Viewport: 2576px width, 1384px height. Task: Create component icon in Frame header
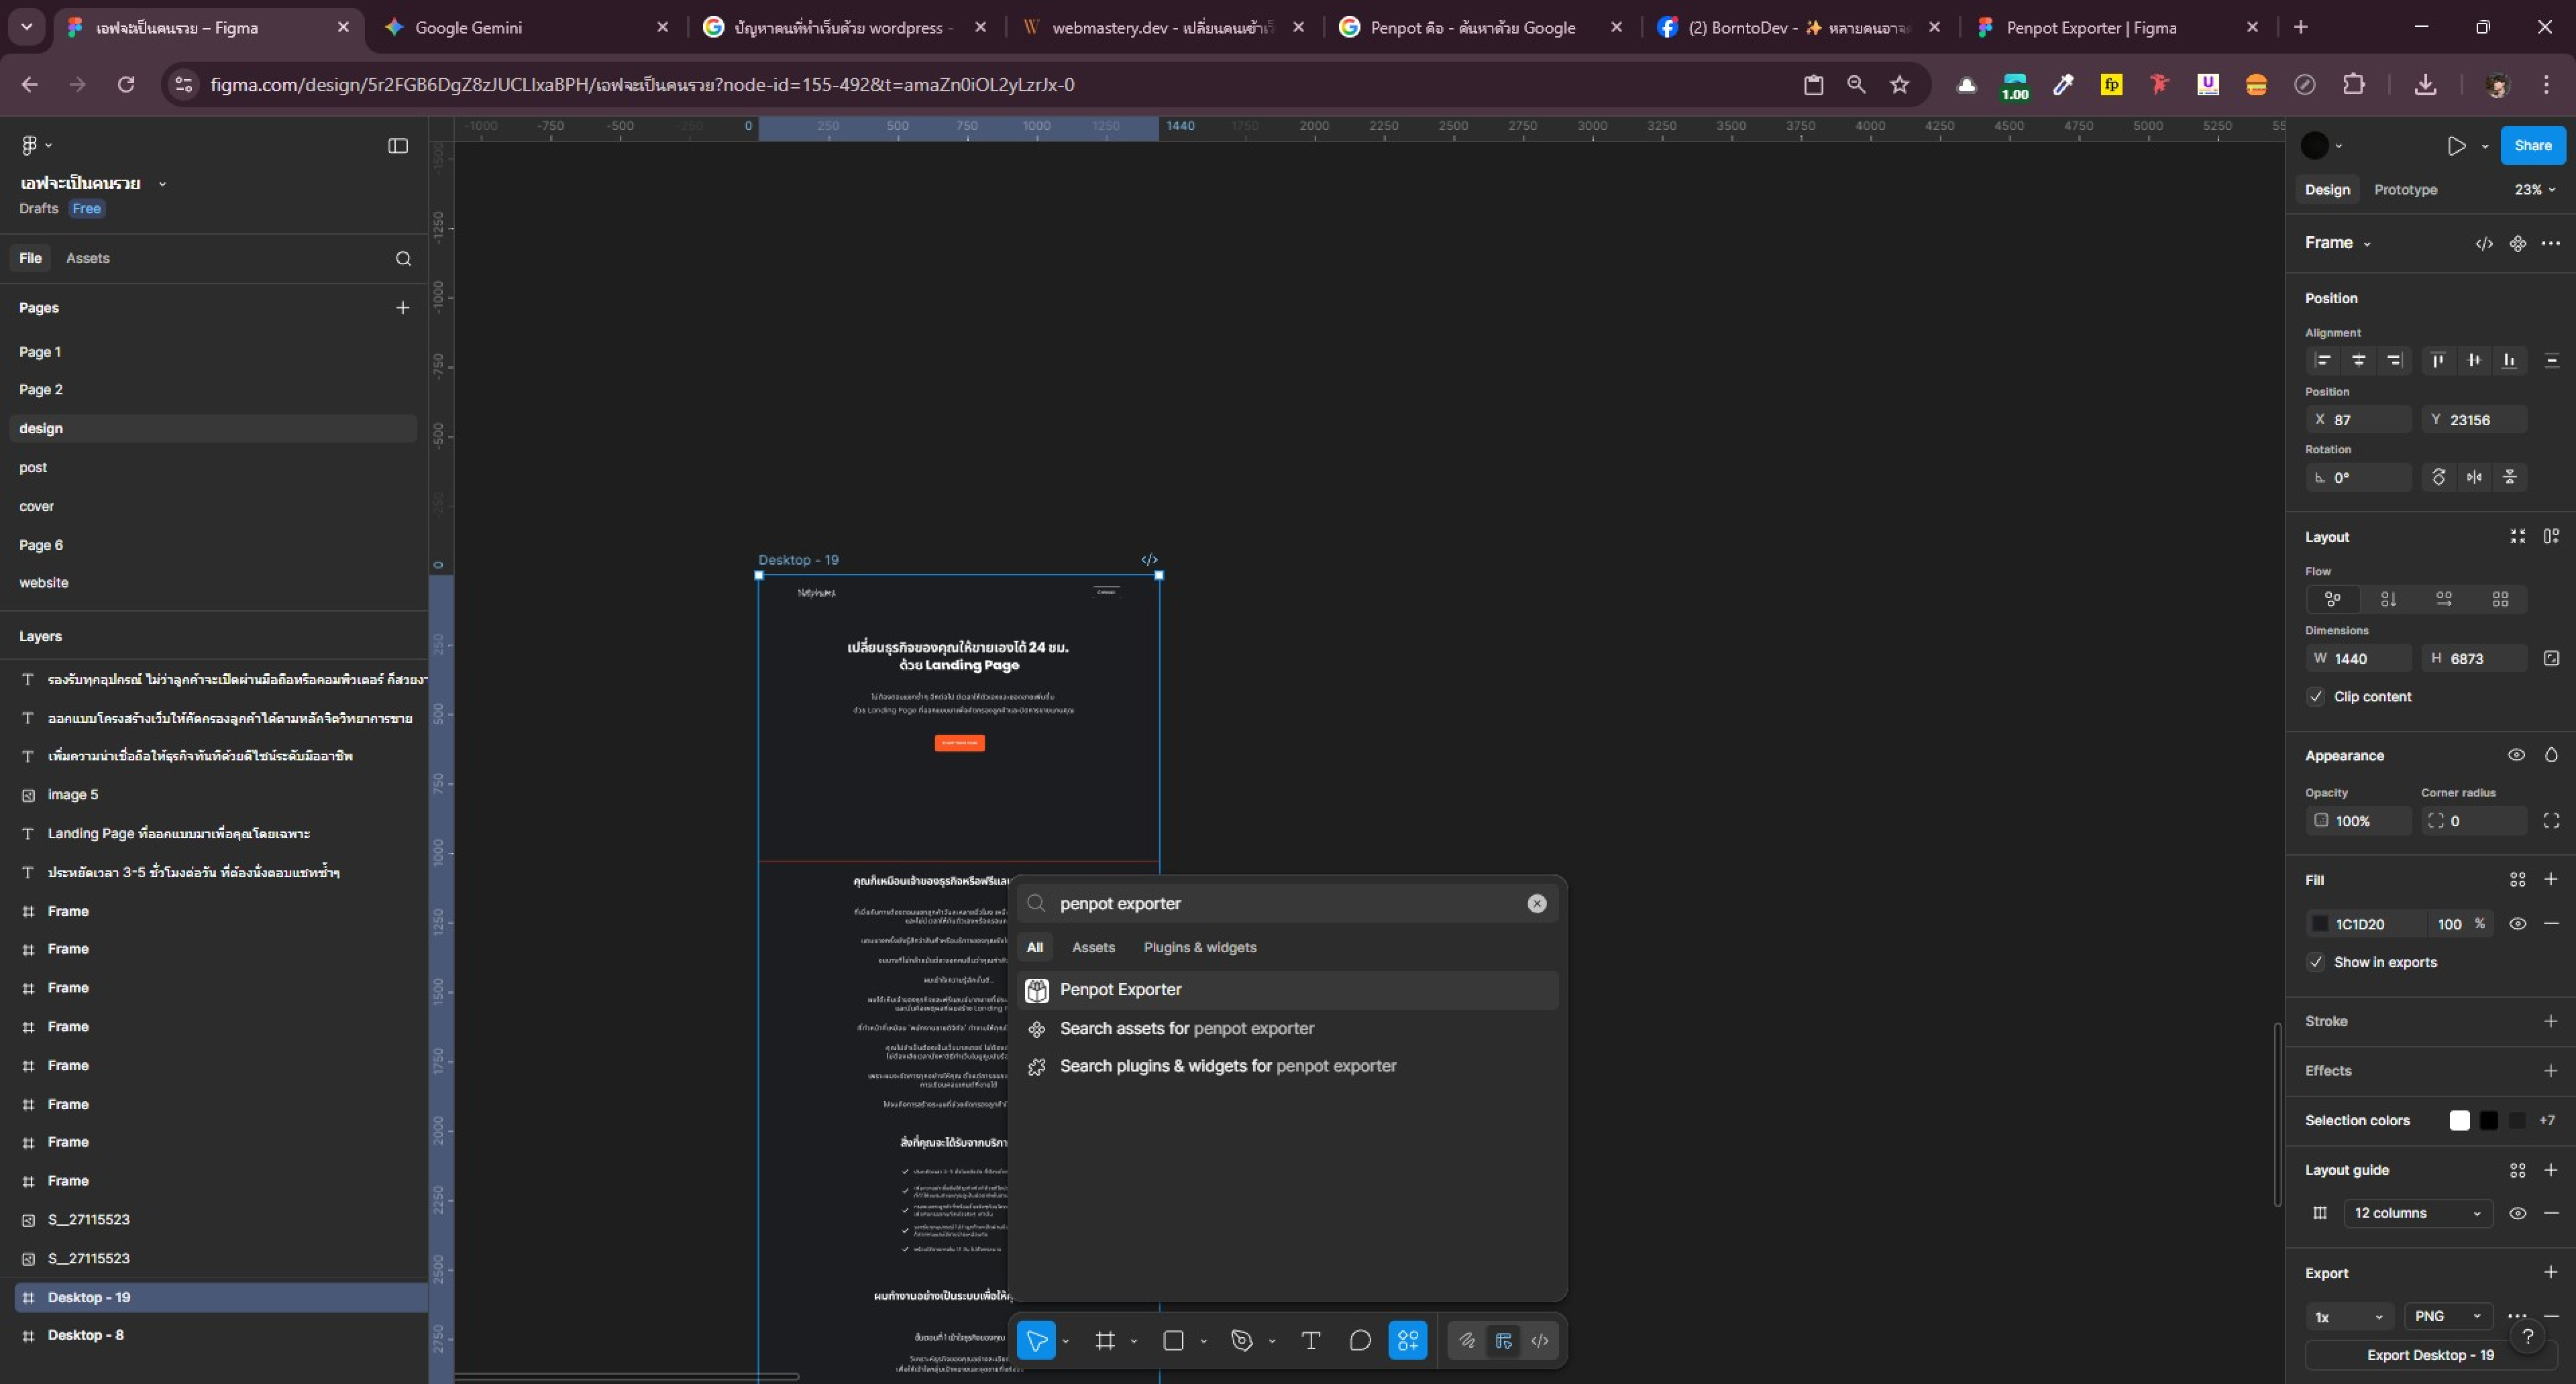(x=2518, y=244)
